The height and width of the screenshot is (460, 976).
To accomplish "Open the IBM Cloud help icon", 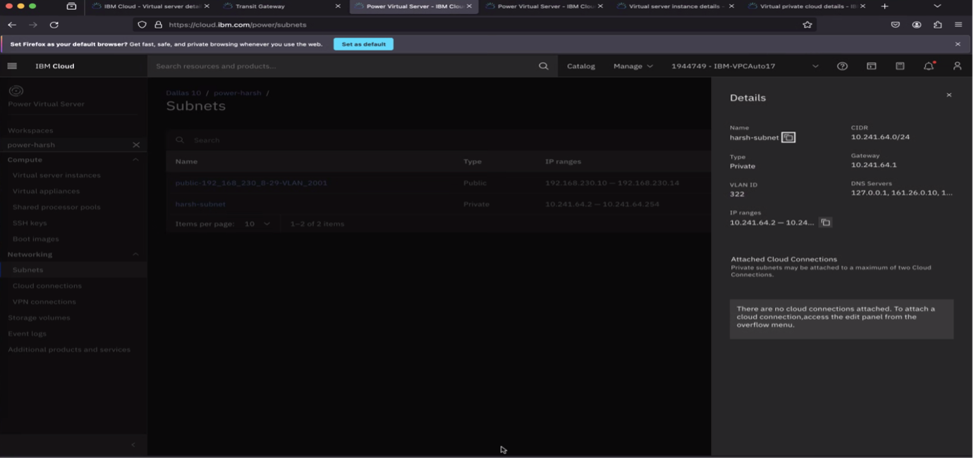I will [842, 66].
